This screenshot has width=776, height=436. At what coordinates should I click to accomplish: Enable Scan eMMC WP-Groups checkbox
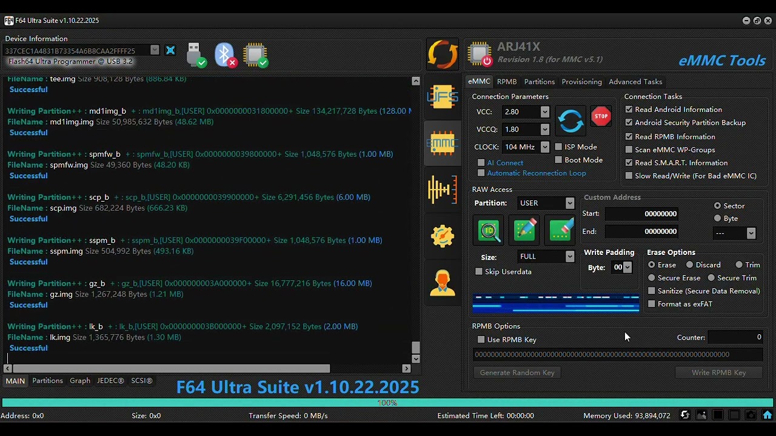point(629,150)
